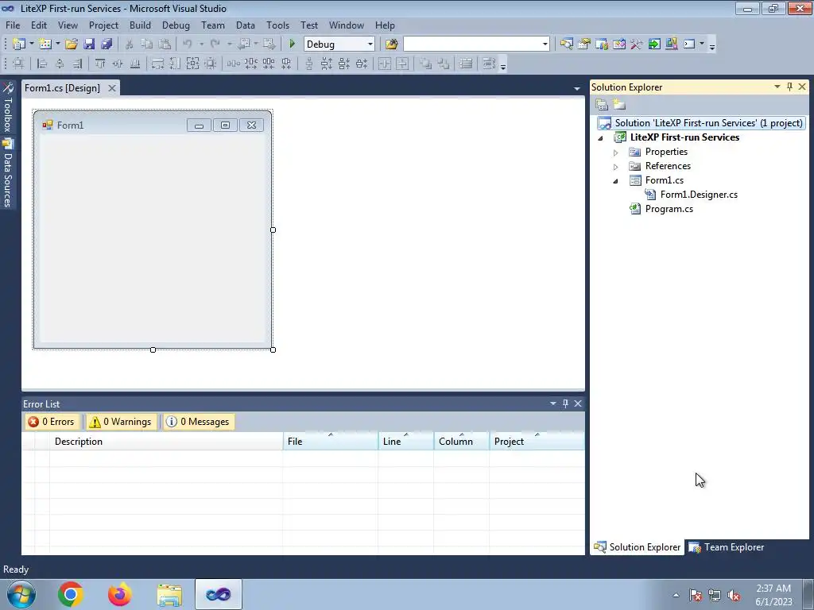Open Solution Explorer from the toolbar icon
This screenshot has width=814, height=610.
[x=566, y=44]
